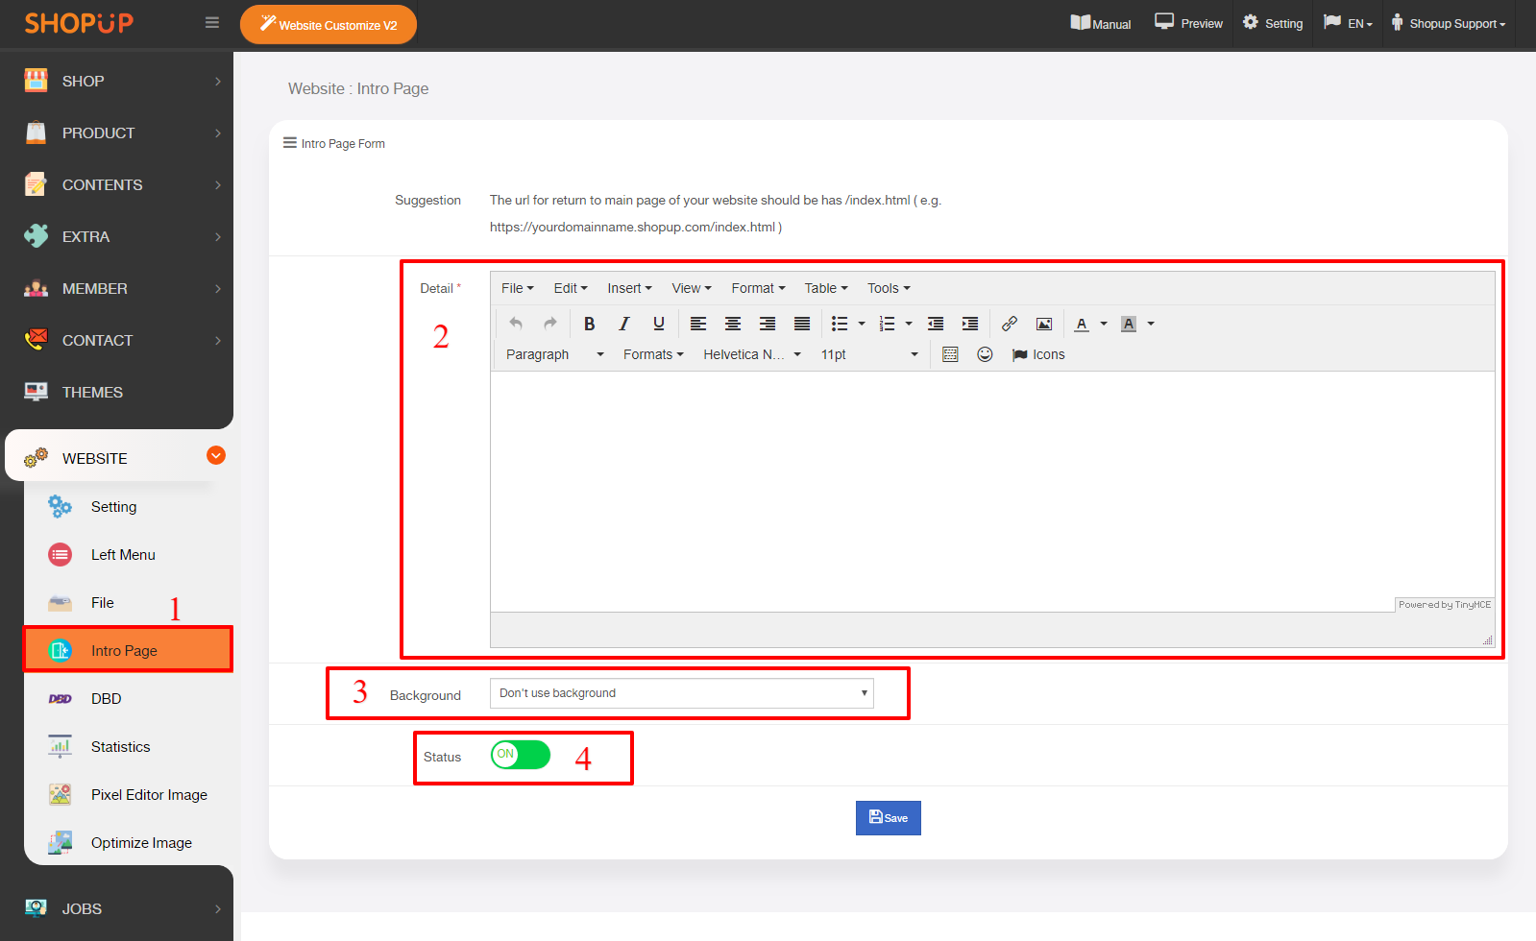The height and width of the screenshot is (941, 1536).
Task: Open the Manual link
Action: pyautogui.click(x=1101, y=23)
